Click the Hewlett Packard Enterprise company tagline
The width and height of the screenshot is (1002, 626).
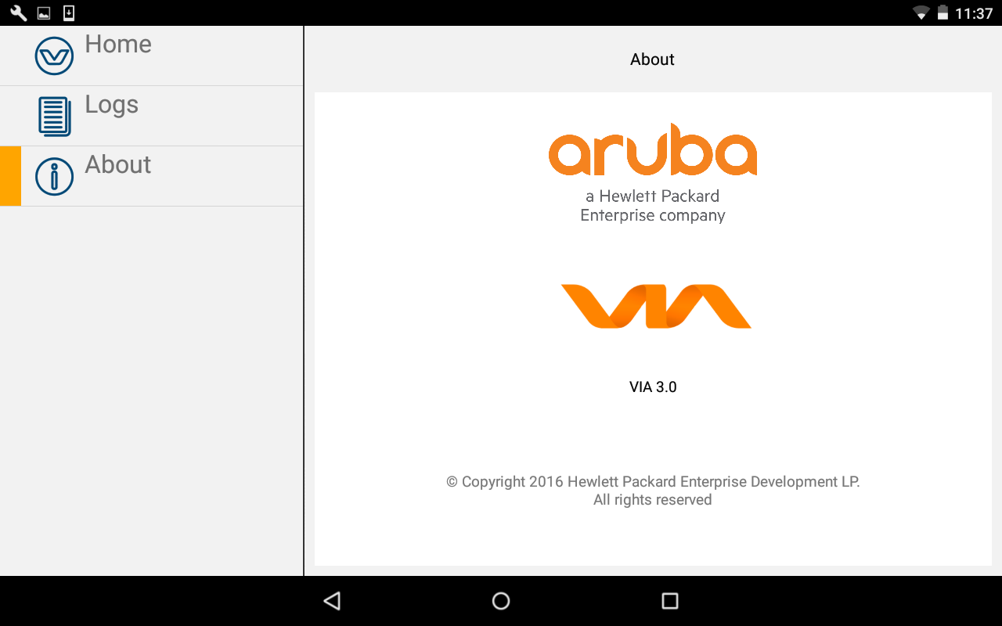coord(653,206)
